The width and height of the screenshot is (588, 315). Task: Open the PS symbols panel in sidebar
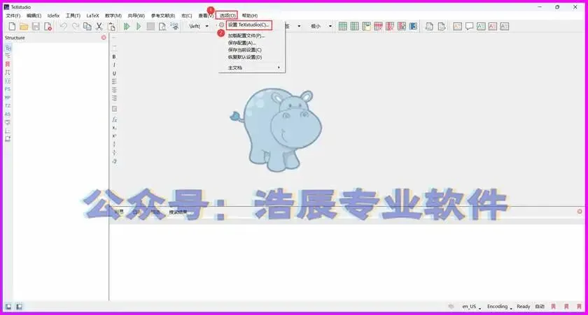point(8,89)
